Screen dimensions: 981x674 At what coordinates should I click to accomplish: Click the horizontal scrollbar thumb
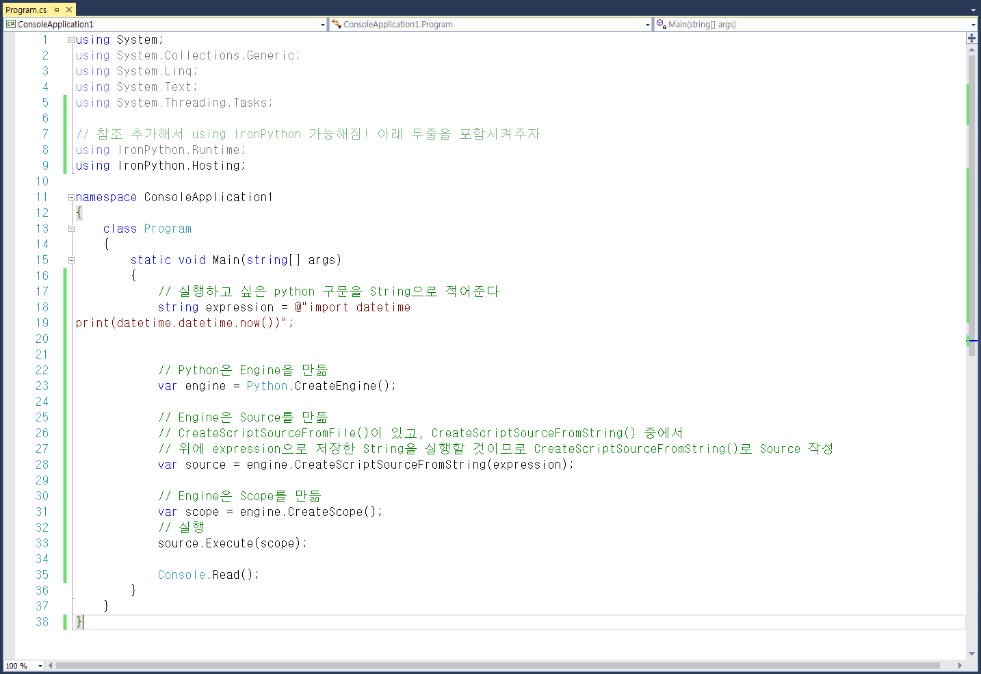point(498,666)
